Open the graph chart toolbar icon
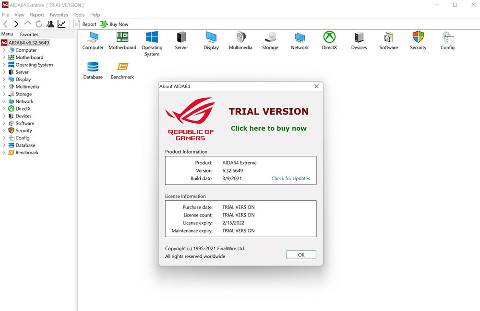Screen dimensions: 480x311 tap(61, 24)
